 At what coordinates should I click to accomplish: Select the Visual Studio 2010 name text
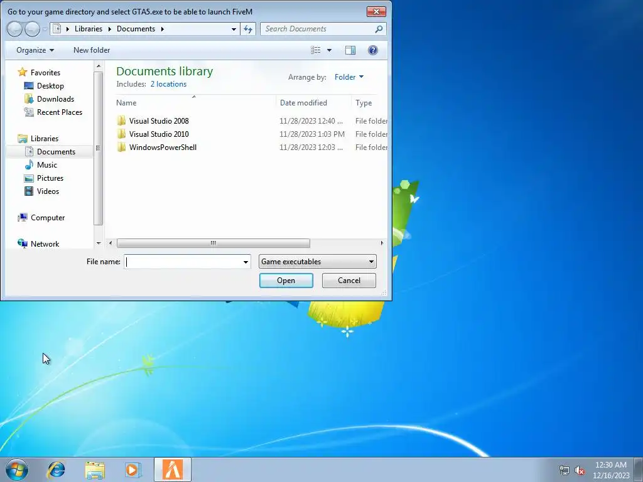[x=159, y=134]
